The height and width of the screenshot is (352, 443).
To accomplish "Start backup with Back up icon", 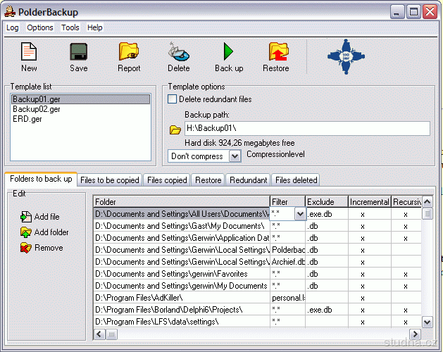I will [x=228, y=52].
